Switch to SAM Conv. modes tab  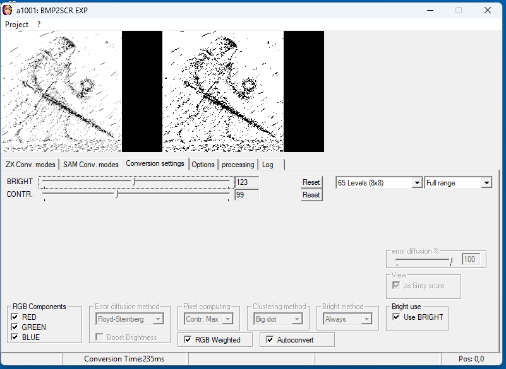click(x=90, y=165)
